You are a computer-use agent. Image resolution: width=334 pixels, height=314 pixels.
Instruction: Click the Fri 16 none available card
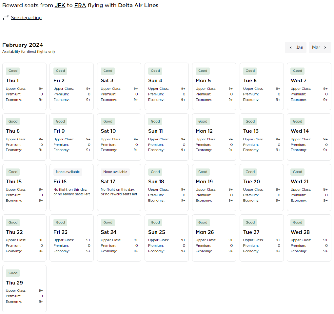click(71, 187)
